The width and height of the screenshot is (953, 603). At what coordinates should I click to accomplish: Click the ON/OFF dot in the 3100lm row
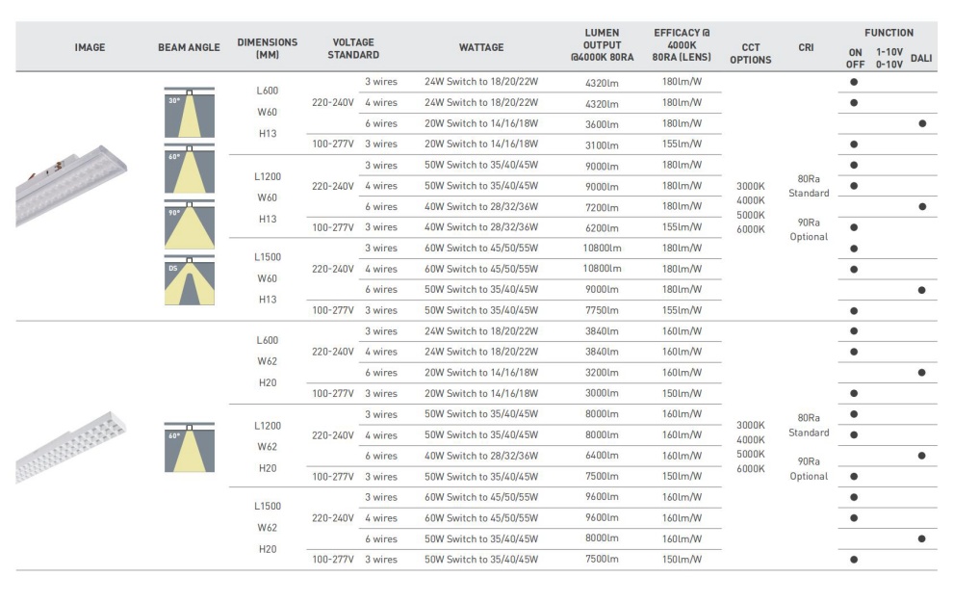(854, 144)
